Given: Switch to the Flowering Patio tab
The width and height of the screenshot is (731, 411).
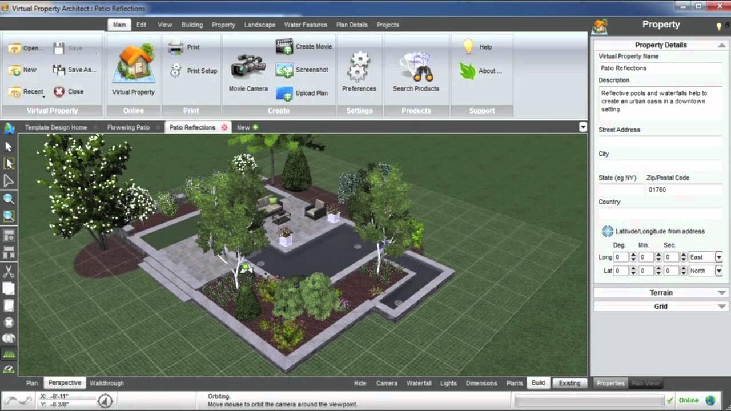Looking at the screenshot, I should pos(128,127).
